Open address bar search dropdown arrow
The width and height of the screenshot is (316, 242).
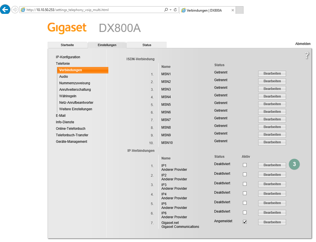[x=170, y=10]
